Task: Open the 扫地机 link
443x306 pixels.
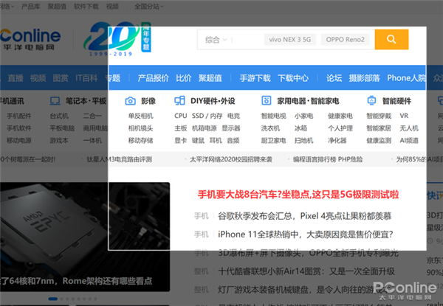Action: (303, 140)
